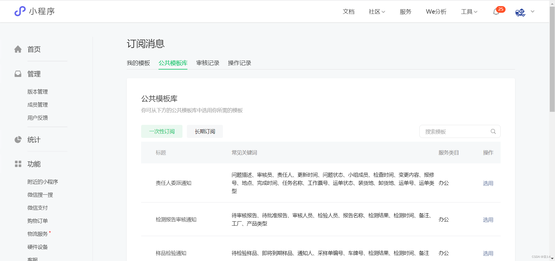555x261 pixels.
Task: Click the 样品检验通知 title cell
Action: (x=171, y=253)
